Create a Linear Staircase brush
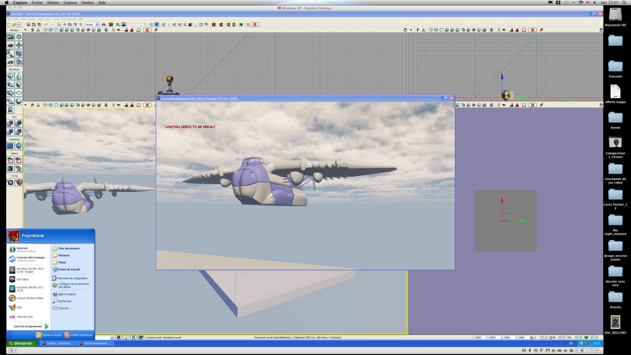 click(x=10, y=93)
